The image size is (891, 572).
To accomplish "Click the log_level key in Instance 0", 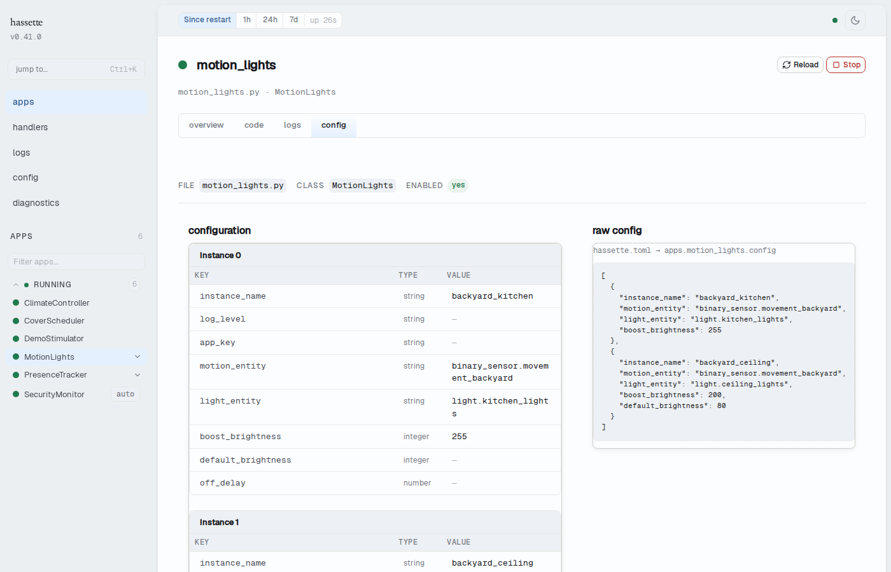I will click(x=223, y=319).
